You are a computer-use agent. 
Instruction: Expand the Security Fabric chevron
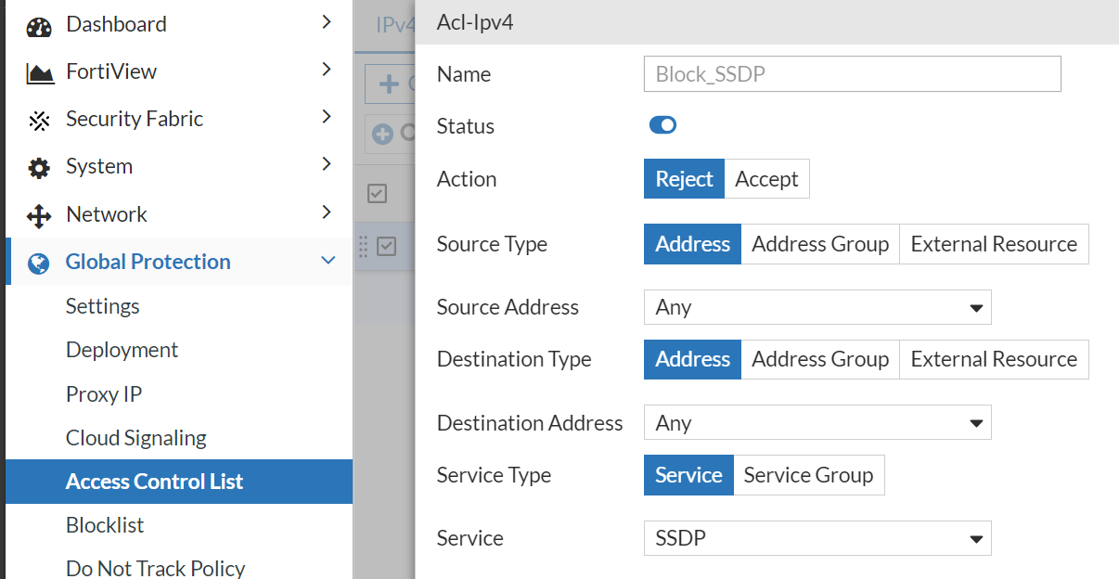pyautogui.click(x=327, y=116)
